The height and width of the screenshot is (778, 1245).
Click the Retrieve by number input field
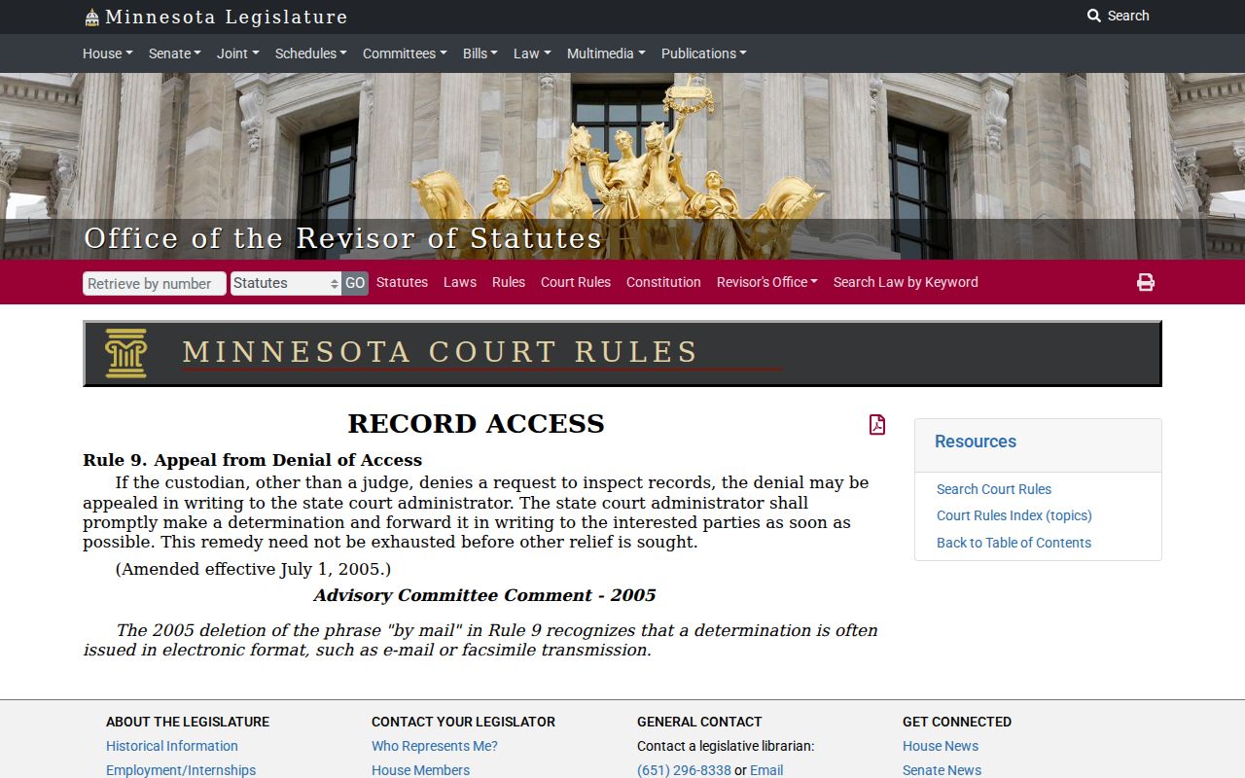tap(155, 283)
